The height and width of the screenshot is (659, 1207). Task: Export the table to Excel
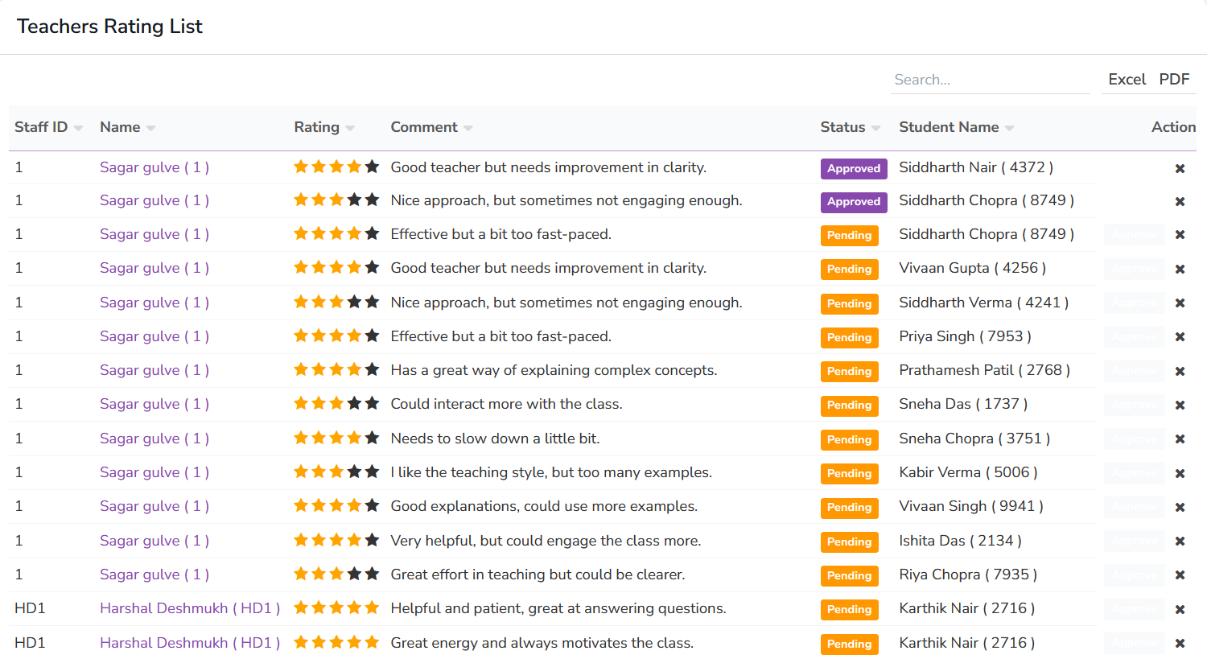point(1127,79)
